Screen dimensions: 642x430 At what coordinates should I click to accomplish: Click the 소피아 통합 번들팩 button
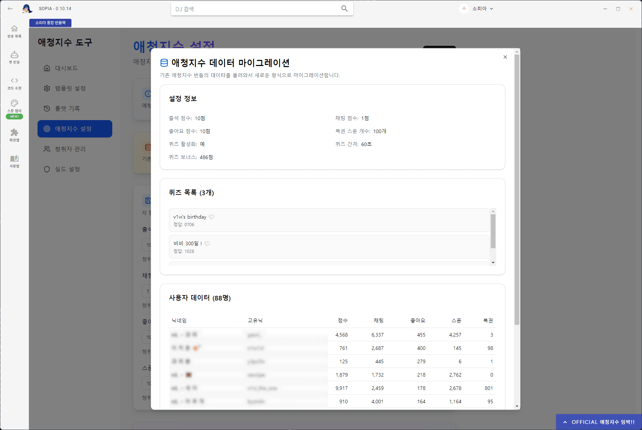[50, 23]
